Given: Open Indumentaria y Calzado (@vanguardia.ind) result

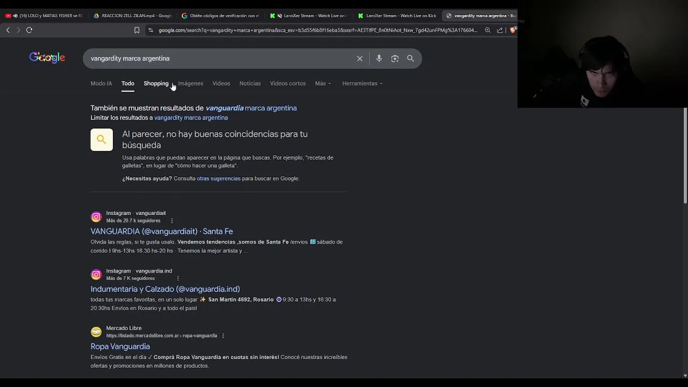Looking at the screenshot, I should coord(165,289).
